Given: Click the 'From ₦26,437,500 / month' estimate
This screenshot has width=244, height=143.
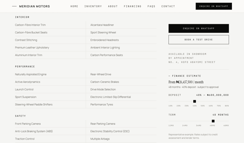Looking at the screenshot, I should [186, 82].
